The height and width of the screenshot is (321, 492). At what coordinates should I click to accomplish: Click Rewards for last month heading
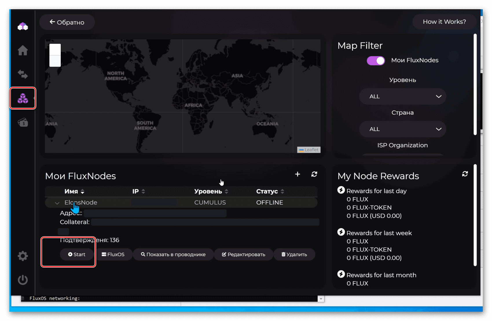pos(381,275)
